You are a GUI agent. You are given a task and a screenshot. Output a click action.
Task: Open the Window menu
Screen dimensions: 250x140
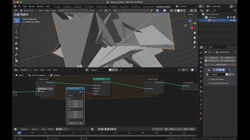coord(40,7)
